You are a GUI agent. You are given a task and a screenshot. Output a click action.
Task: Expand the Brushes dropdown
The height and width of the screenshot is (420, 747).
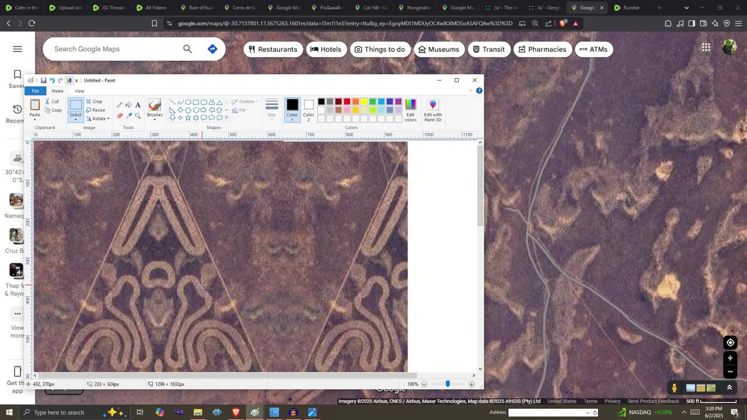point(155,120)
